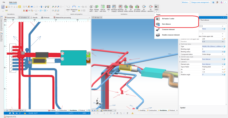This screenshot has width=228, height=118.
Task: Toggle Construction layer in 3D view
Action: coord(152,110)
